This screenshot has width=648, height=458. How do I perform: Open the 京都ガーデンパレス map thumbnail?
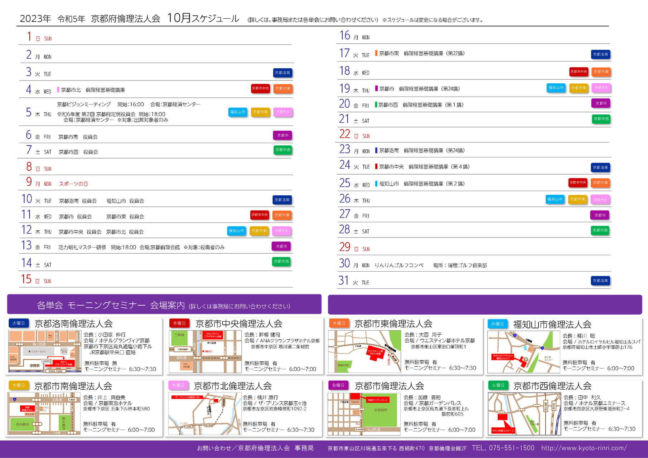pyautogui.click(x=364, y=414)
